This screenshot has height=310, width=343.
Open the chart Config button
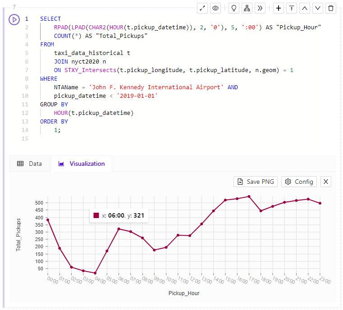click(x=299, y=182)
